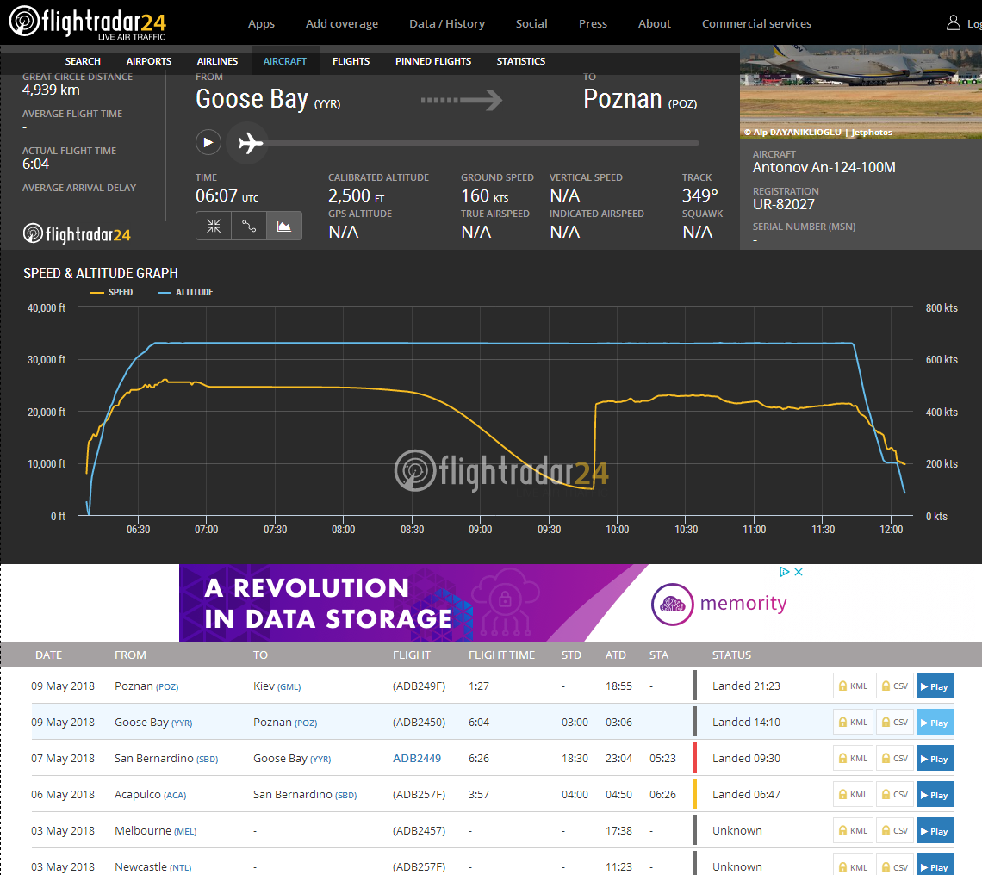Click the airplane marker on playback slider
Viewport: 982px width, 875px height.
point(250,143)
